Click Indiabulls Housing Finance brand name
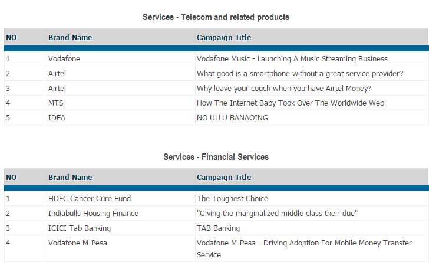The image size is (429, 262). pos(93,214)
